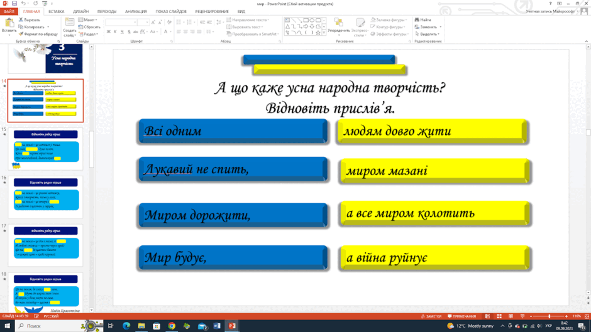Toggle align text left

pos(179,31)
